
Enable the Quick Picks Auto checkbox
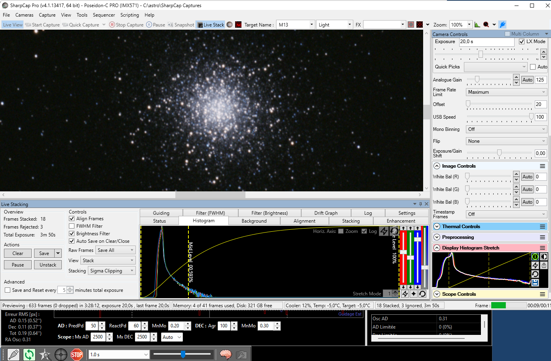tap(533, 67)
